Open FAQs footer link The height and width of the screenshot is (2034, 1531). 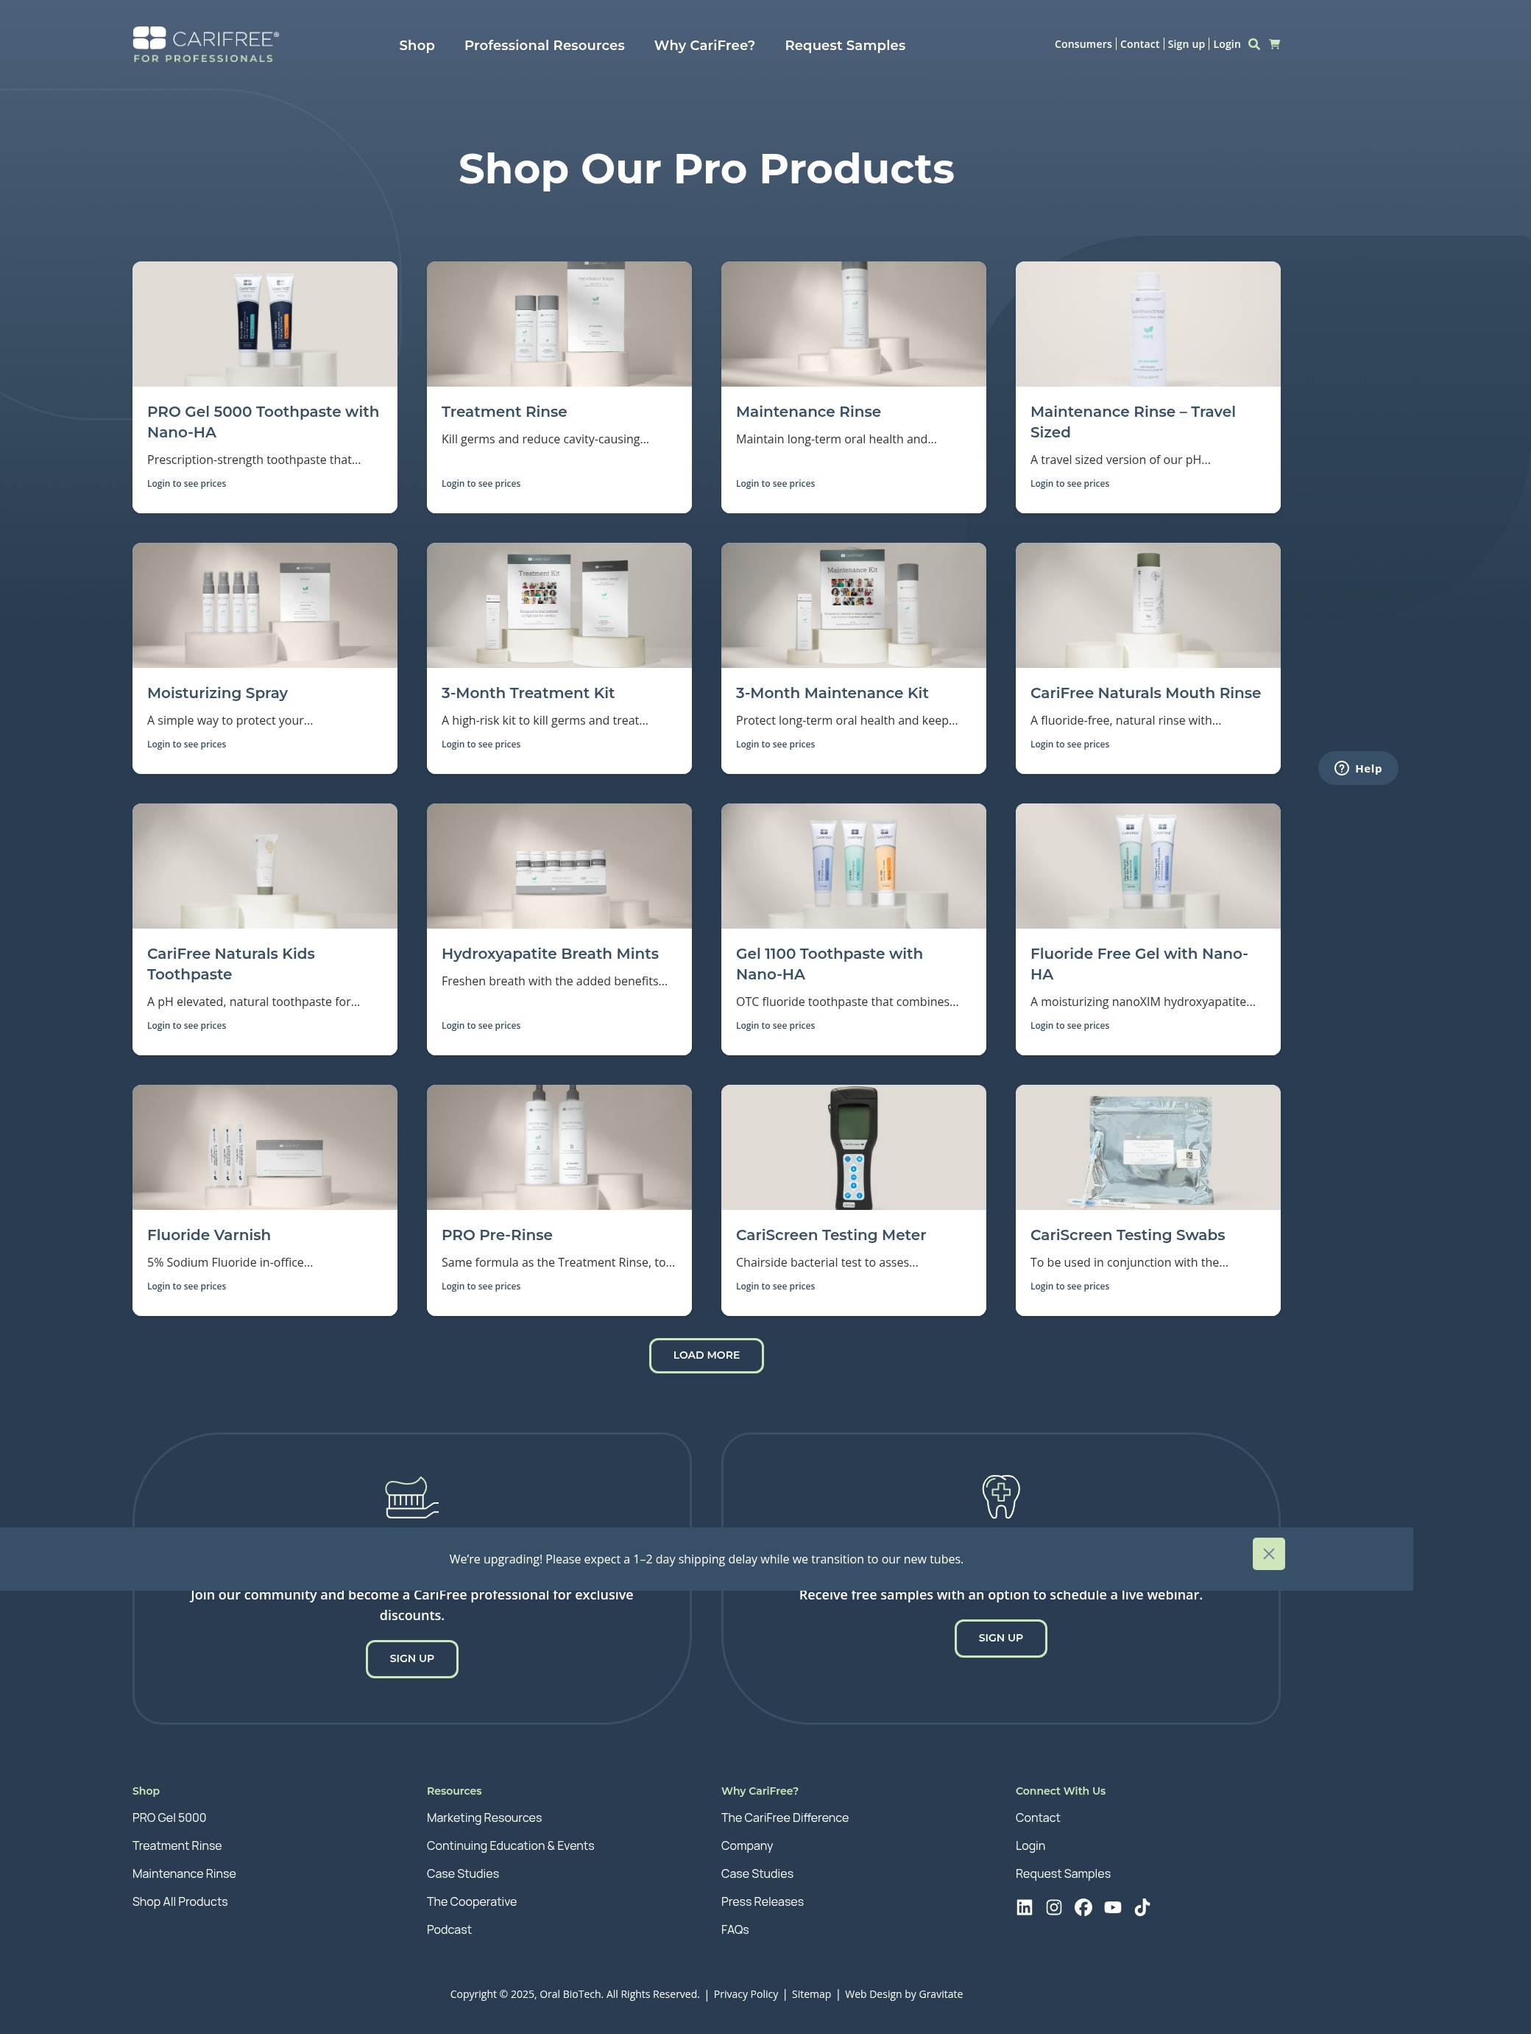735,1929
